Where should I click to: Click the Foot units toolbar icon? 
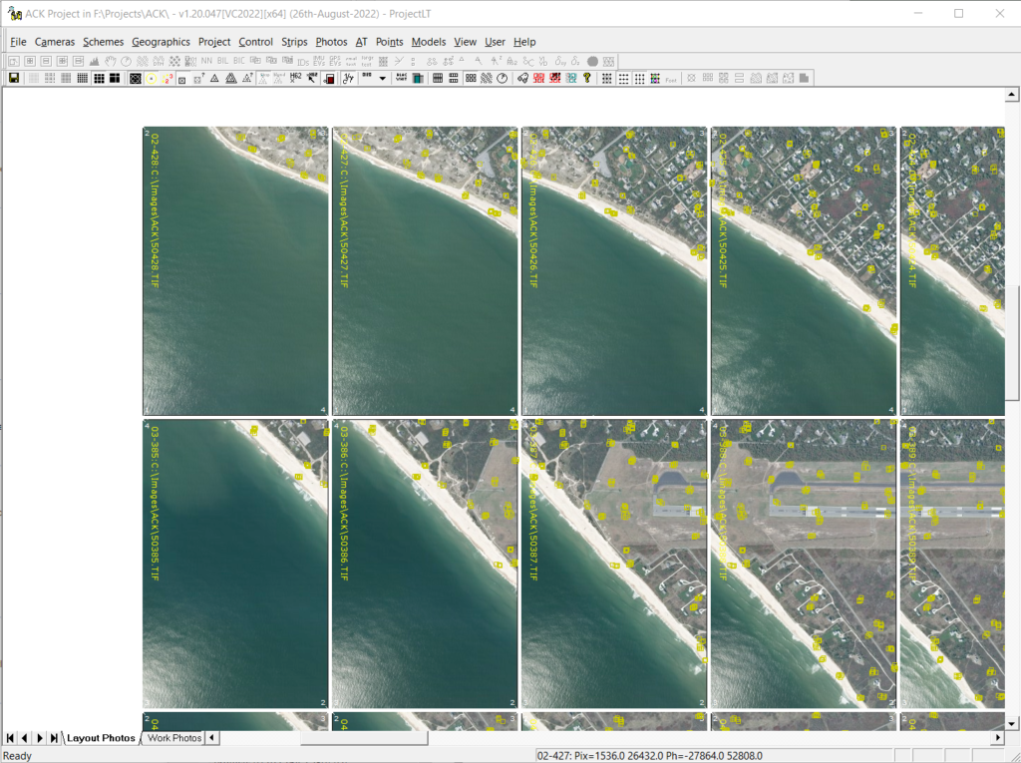[x=671, y=78]
